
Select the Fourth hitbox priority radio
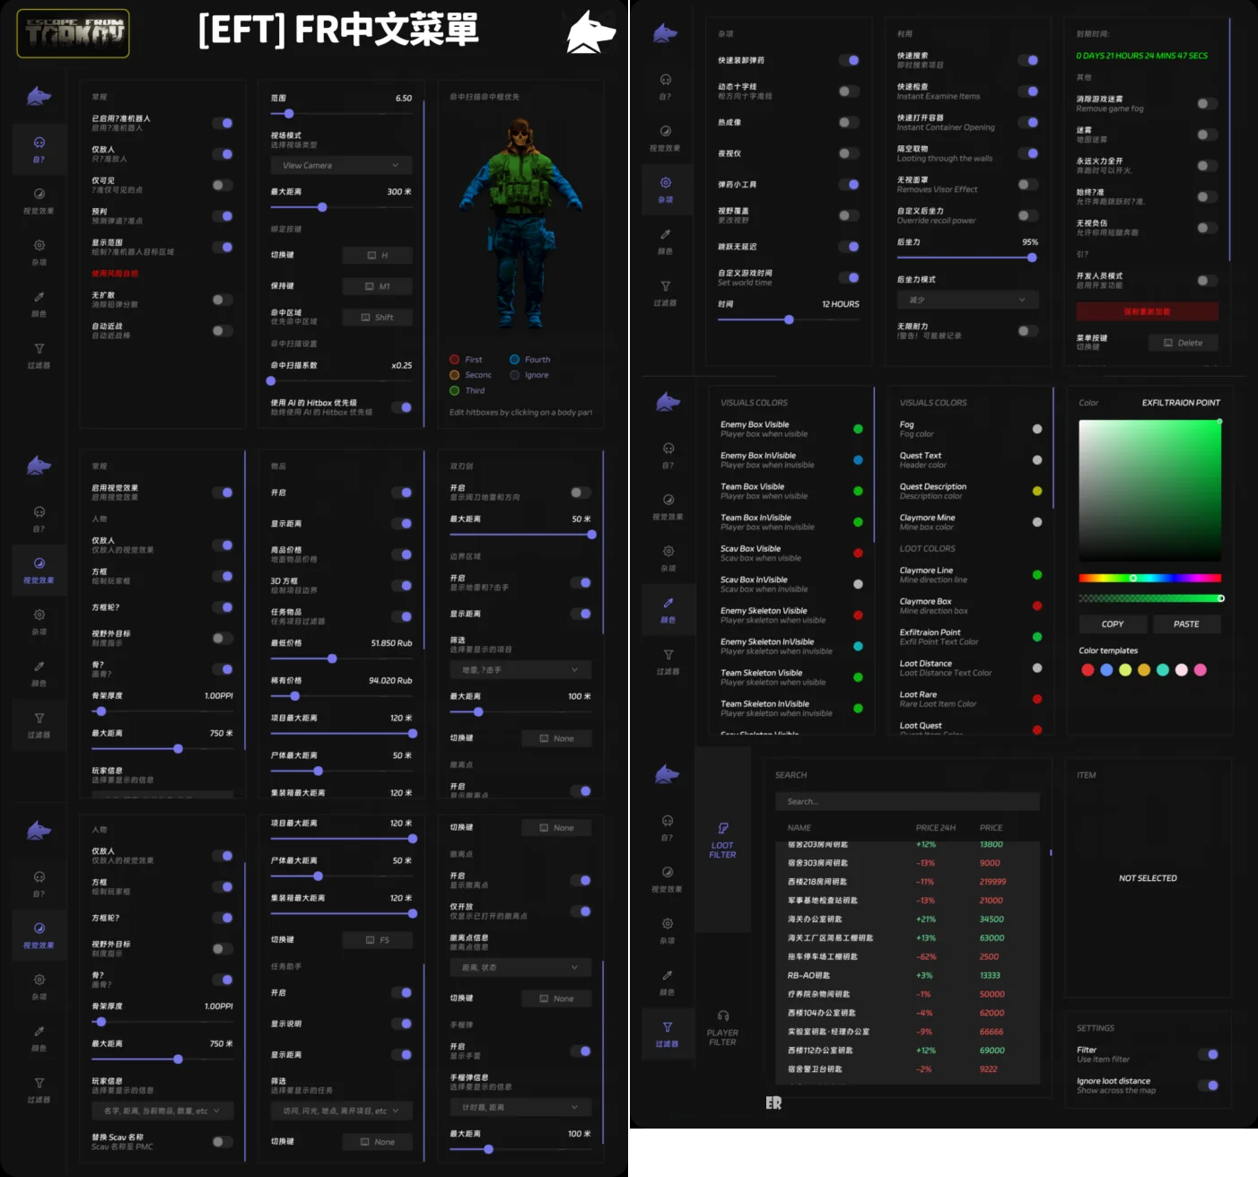tap(515, 360)
